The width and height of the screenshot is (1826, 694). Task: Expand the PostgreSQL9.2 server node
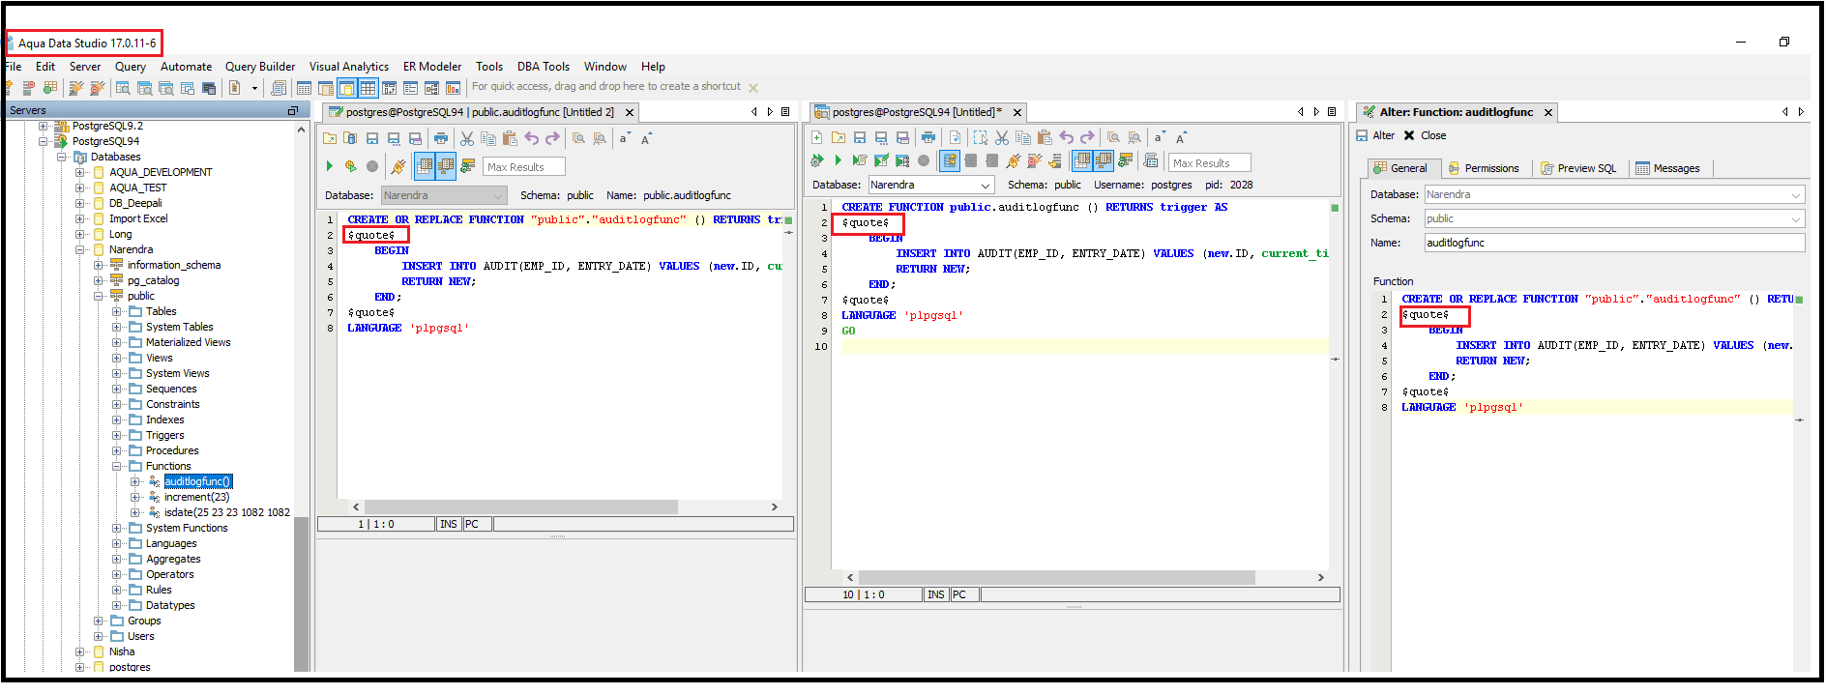coord(43,127)
